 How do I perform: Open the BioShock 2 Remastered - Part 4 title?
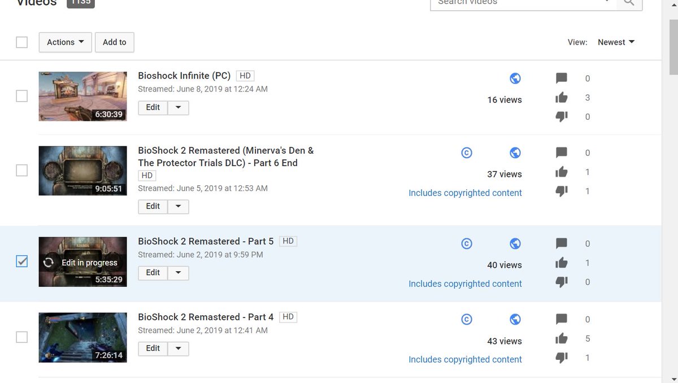[x=206, y=317]
